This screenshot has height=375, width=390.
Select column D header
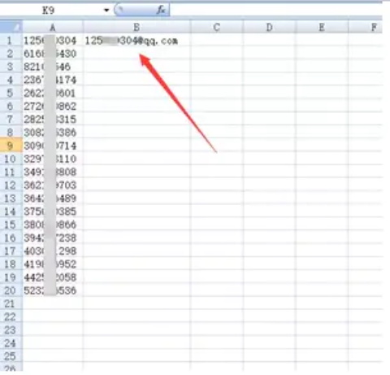(269, 27)
